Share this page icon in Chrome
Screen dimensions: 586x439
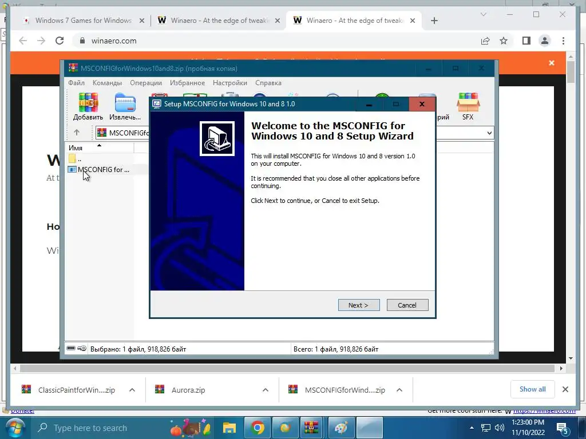pos(485,41)
